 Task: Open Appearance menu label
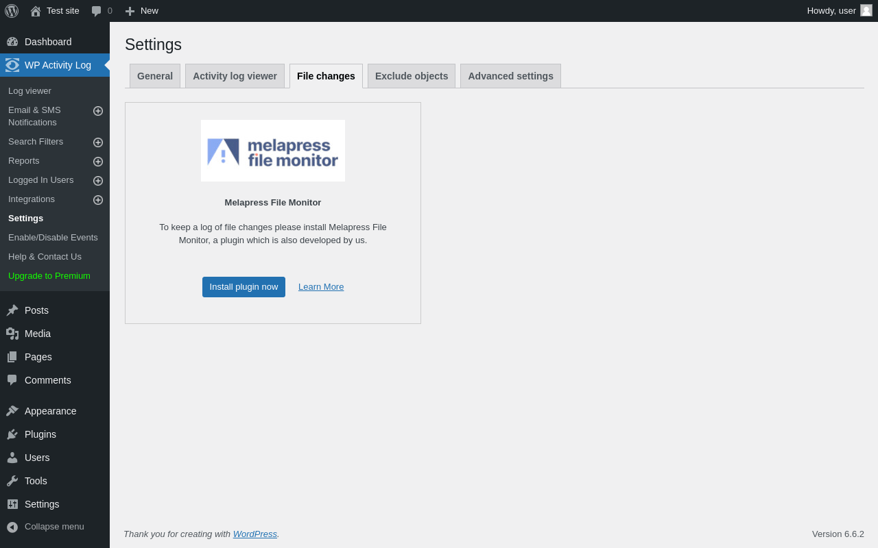point(51,411)
